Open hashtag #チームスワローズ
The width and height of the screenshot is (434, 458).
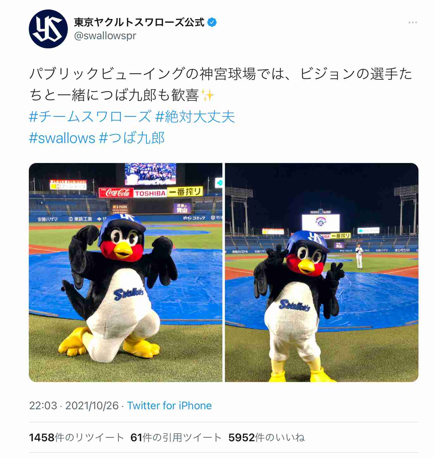tap(90, 116)
